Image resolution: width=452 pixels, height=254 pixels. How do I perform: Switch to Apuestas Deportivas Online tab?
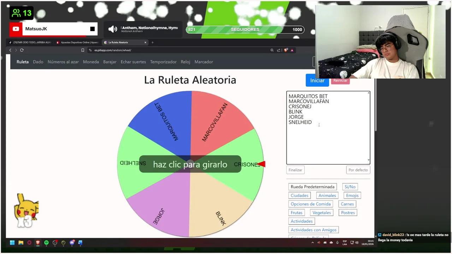[x=78, y=42]
